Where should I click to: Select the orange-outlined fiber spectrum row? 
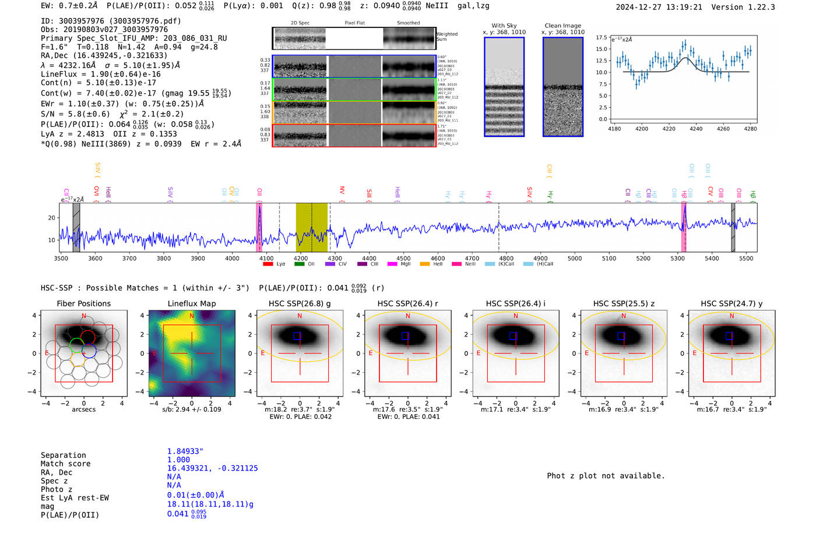354,112
